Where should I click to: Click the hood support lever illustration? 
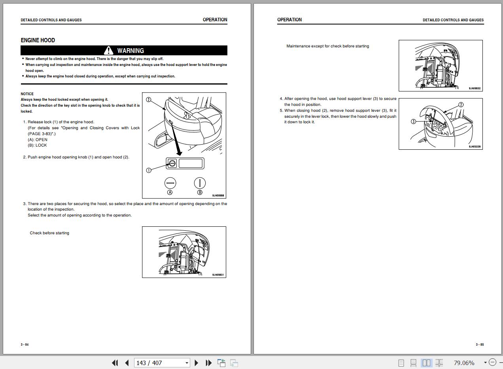point(441,124)
